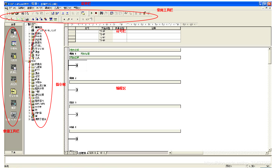The image size is (273, 168).
Task: Toggle Program Status monitoring in toolbar
Action: [101, 13]
